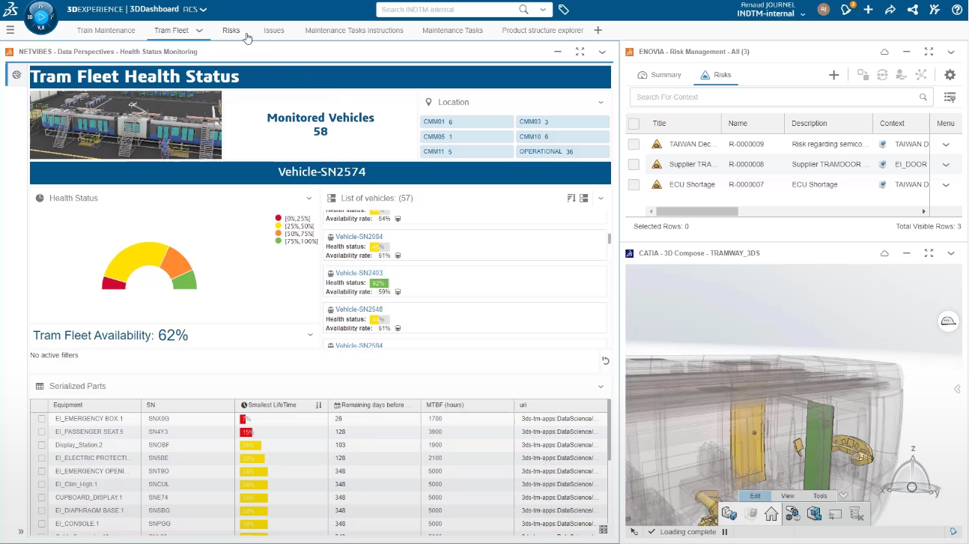The height and width of the screenshot is (544, 969).
Task: Click the share arrow icon in header
Action: [890, 10]
